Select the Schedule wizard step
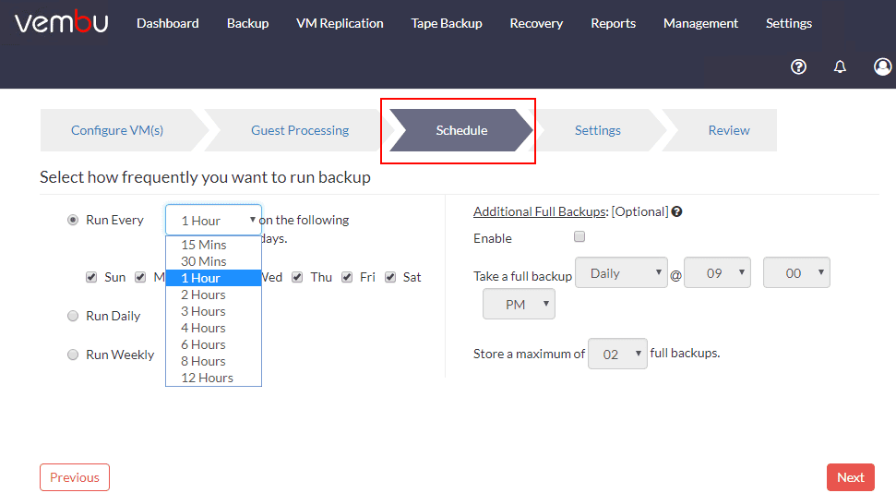This screenshot has width=896, height=493. coord(461,130)
